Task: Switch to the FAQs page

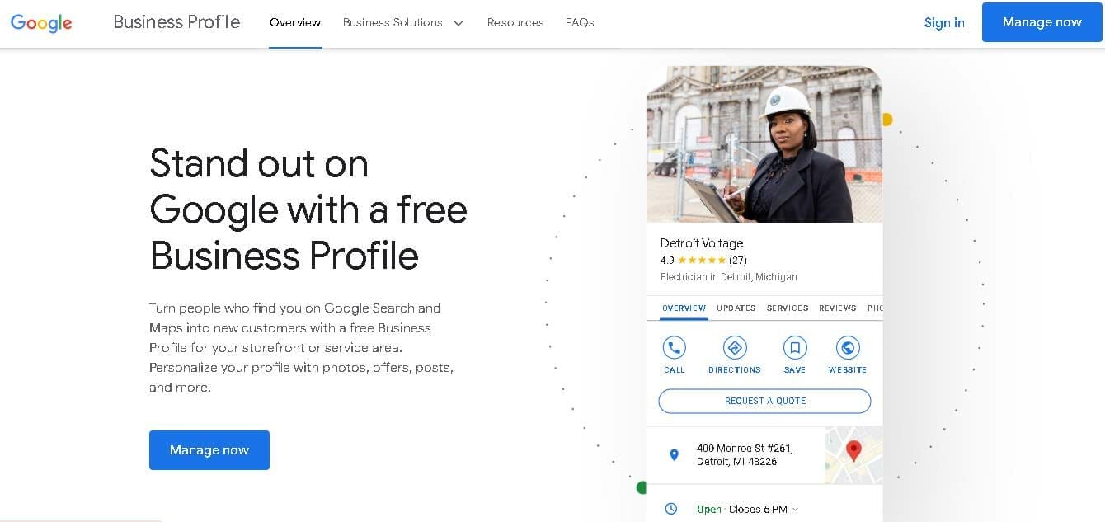Action: tap(579, 22)
